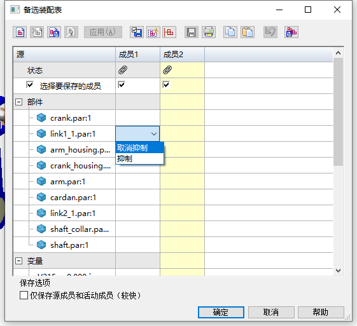Click the save member as toolbar icon

tap(54, 32)
